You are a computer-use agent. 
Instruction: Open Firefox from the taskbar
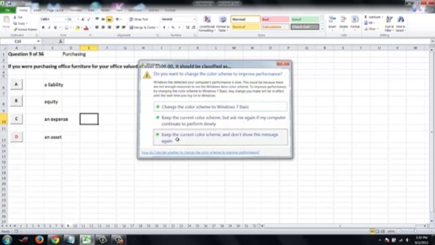(x=39, y=240)
